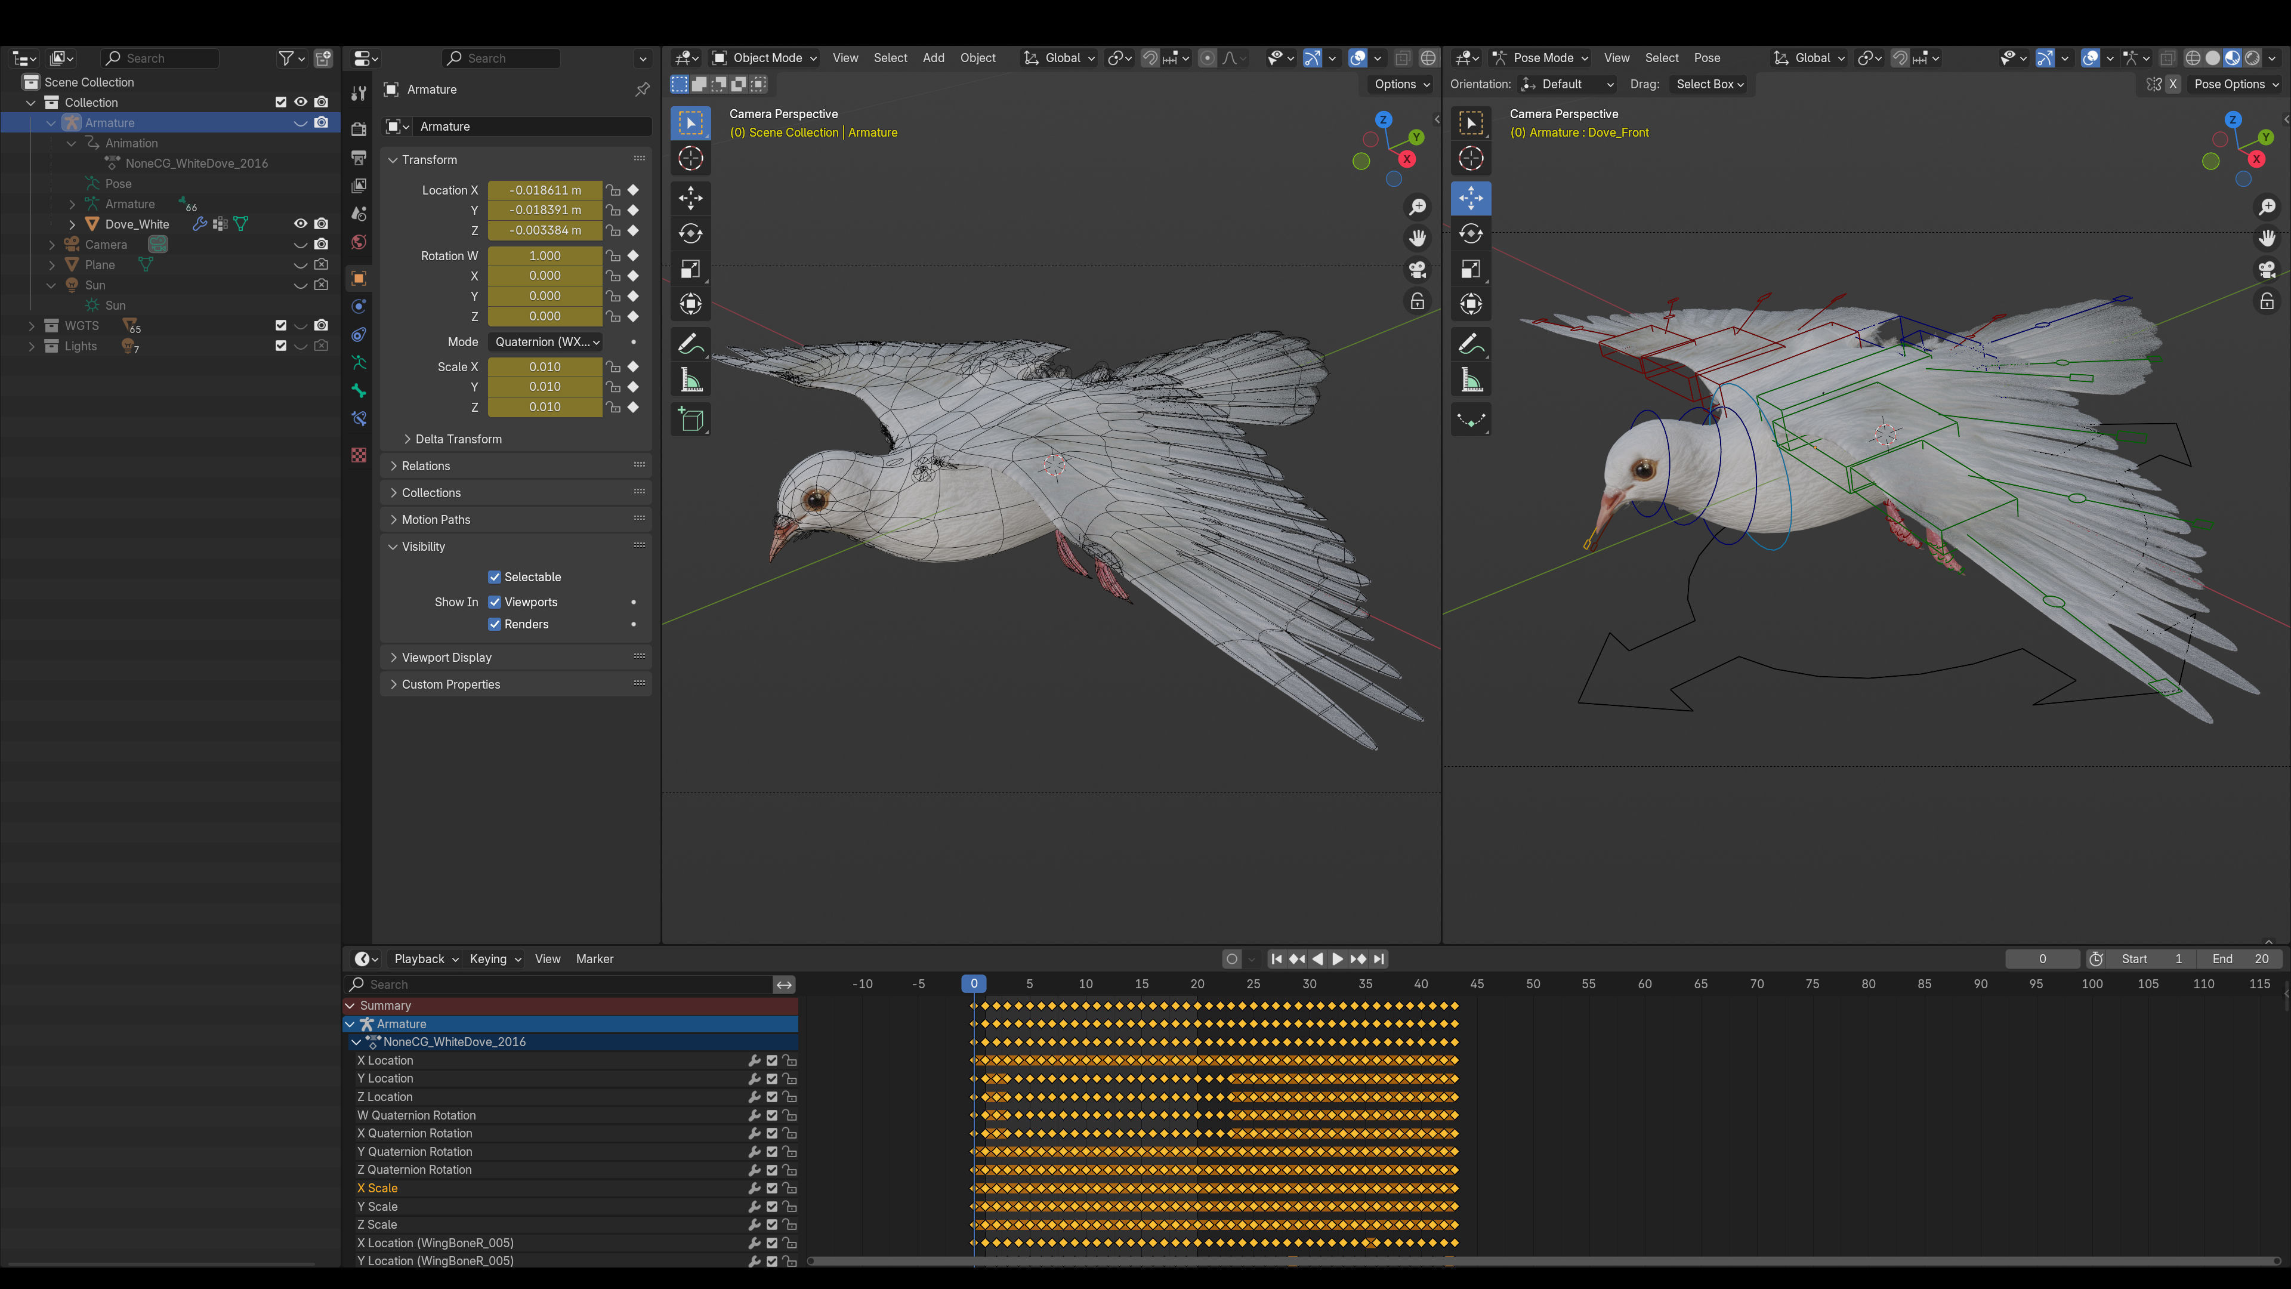Toggle camera view in right viewport
Image resolution: width=2291 pixels, height=1289 pixels.
2267,270
